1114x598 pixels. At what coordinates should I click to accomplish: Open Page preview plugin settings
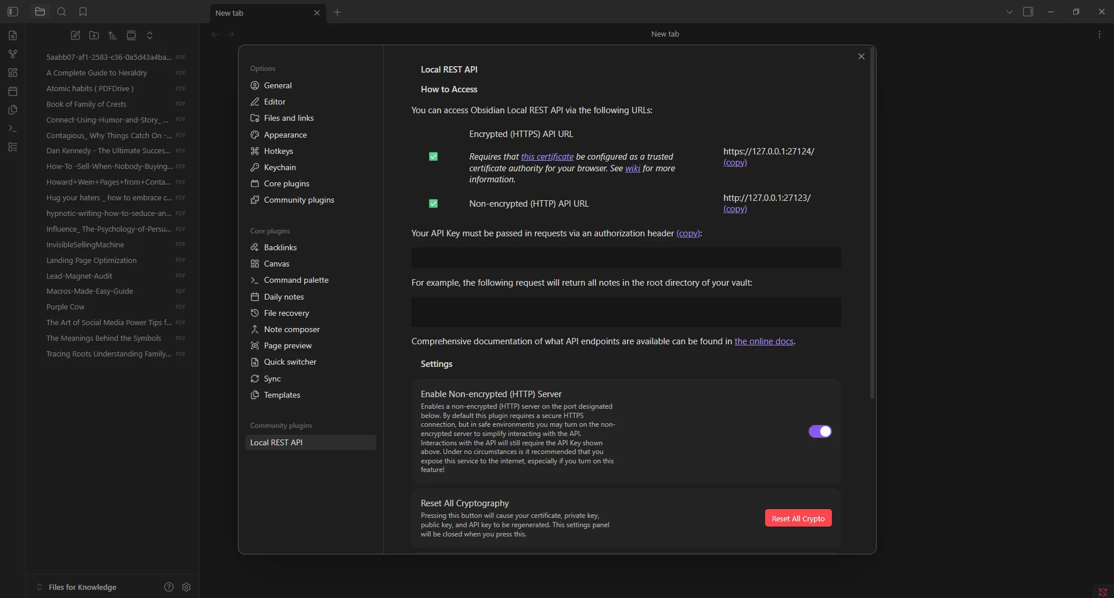(311, 345)
